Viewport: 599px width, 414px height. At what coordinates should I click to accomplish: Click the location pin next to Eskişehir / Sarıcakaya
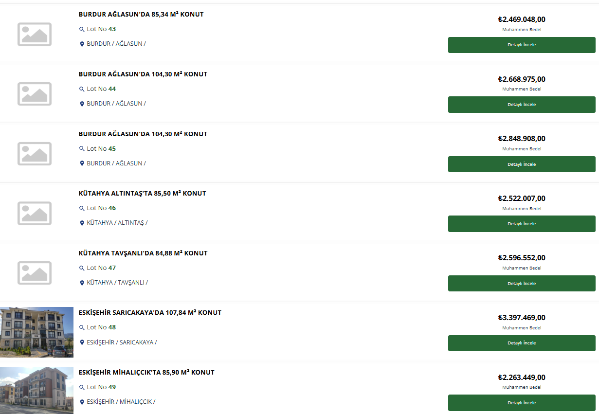click(82, 342)
